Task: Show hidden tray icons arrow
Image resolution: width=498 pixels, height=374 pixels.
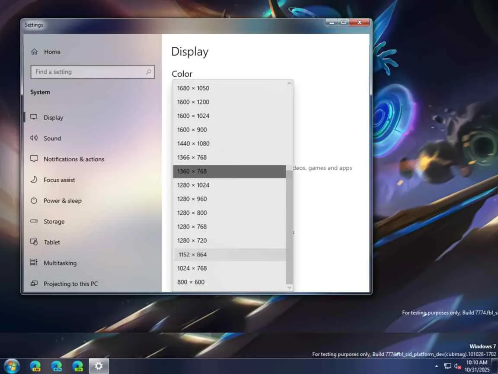Action: [436, 366]
